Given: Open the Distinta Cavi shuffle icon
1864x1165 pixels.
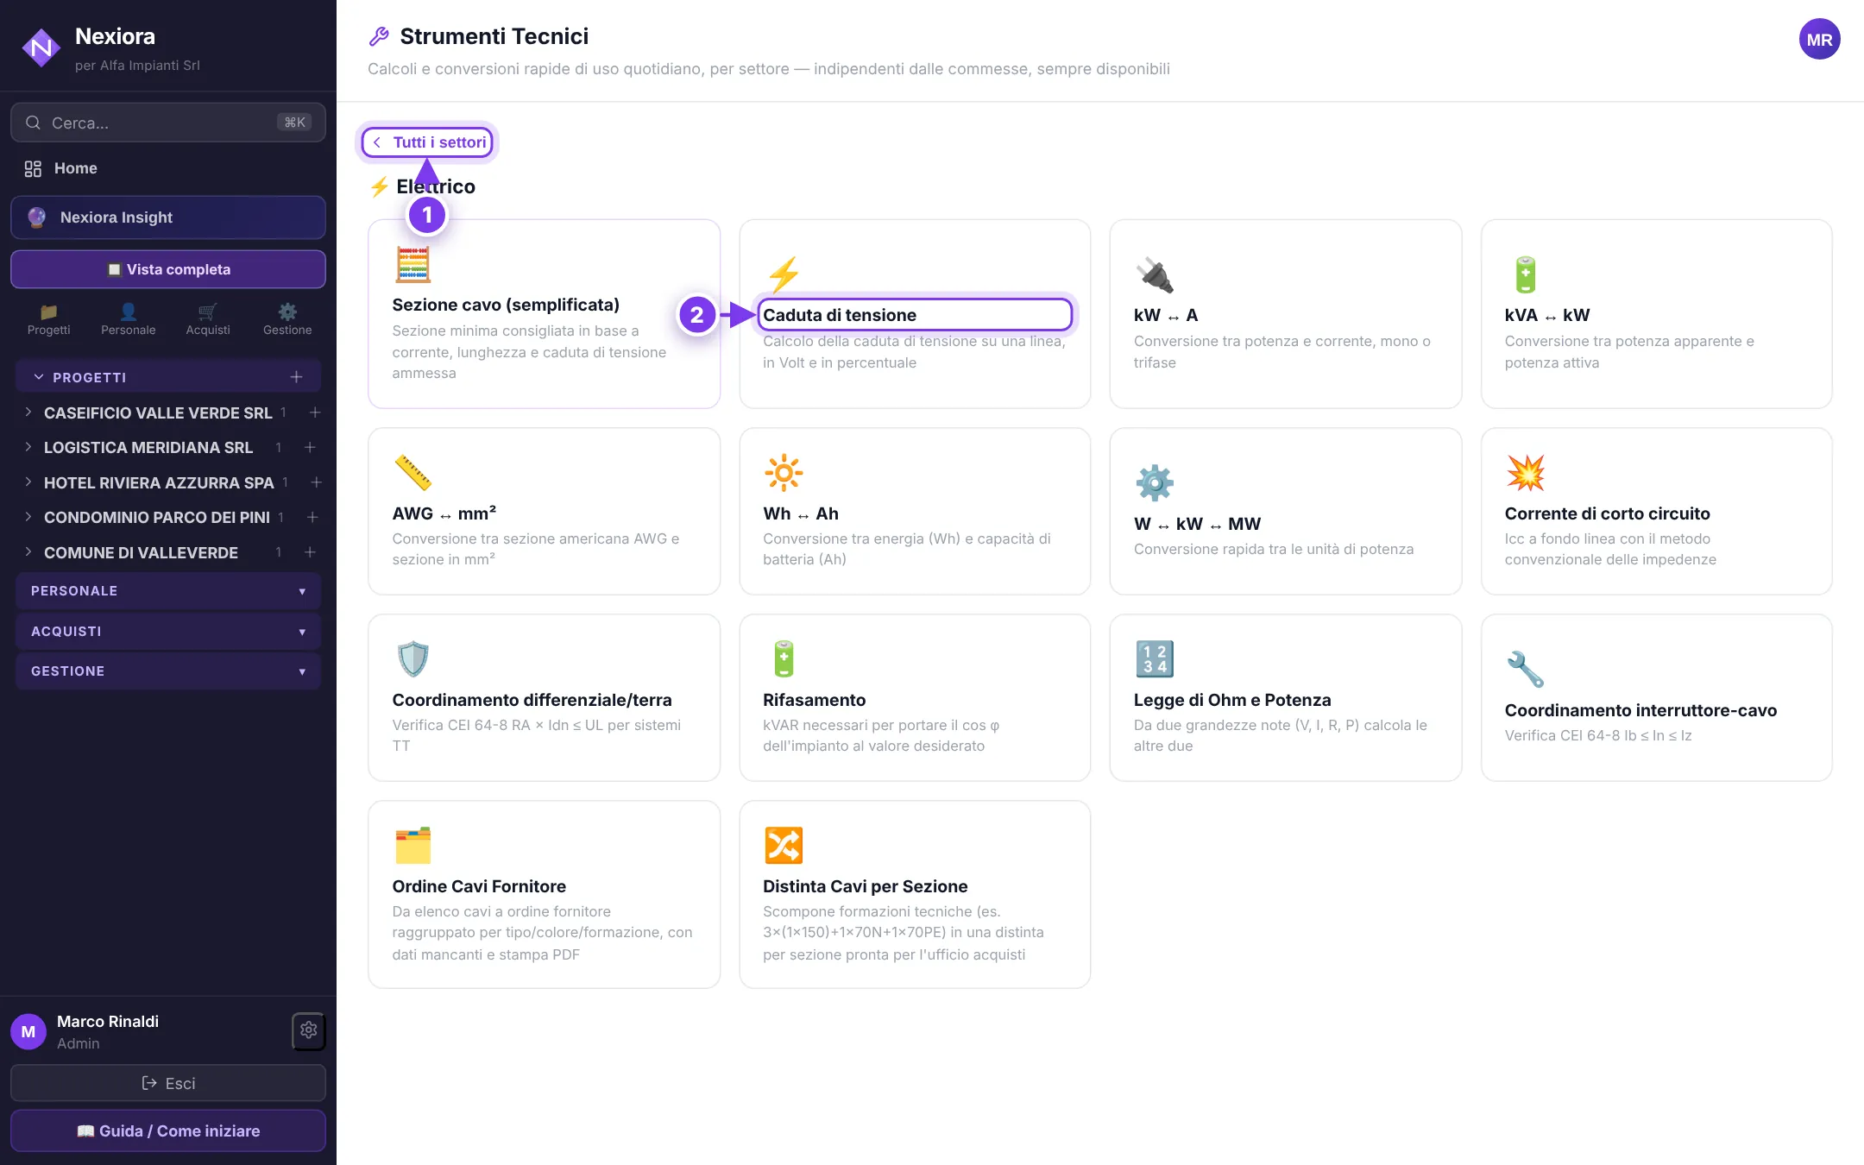Looking at the screenshot, I should [x=784, y=846].
